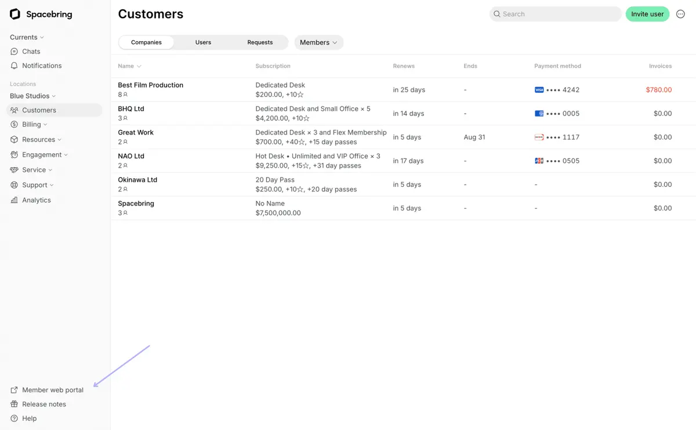Click the Visa card icon for Best Film Production

click(539, 90)
